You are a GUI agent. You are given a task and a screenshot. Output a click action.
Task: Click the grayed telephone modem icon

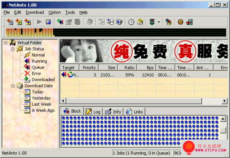click(x=90, y=22)
